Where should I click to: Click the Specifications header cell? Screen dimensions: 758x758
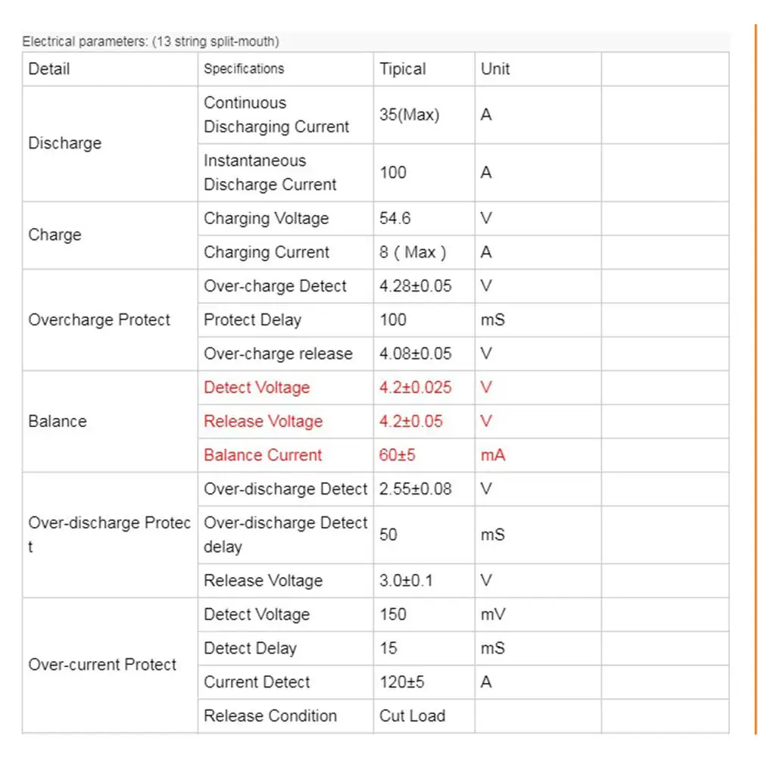click(285, 69)
